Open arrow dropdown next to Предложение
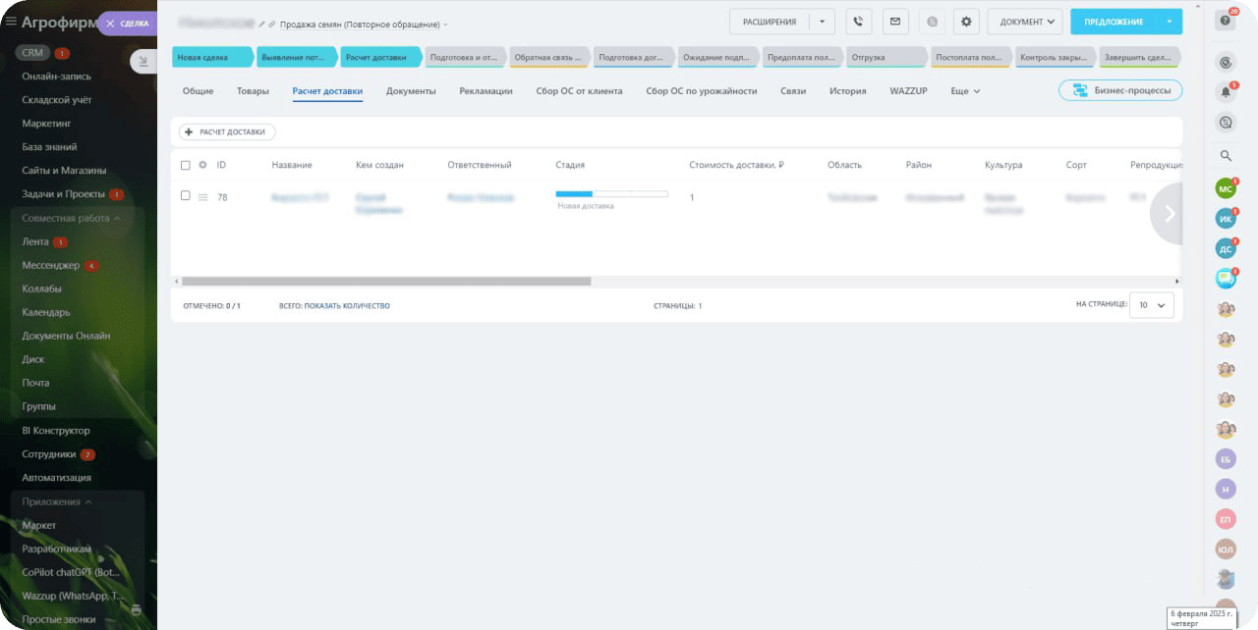 click(1169, 22)
